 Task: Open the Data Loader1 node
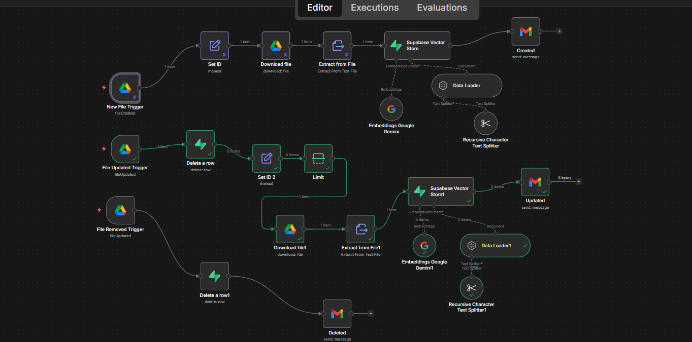[x=495, y=246]
